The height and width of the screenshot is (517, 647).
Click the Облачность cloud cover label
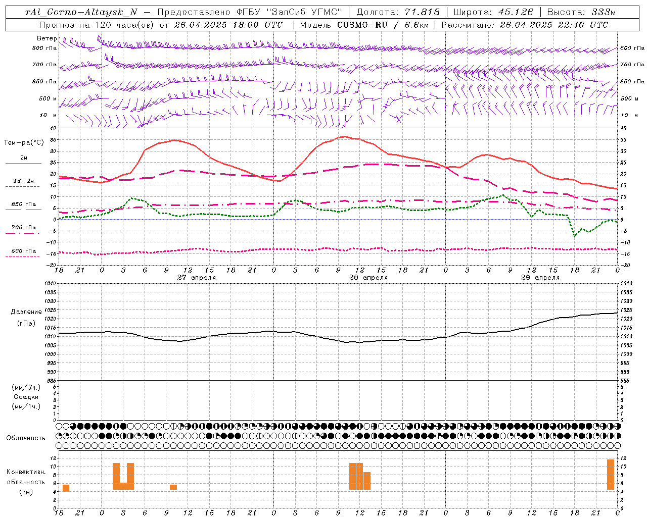point(26,438)
